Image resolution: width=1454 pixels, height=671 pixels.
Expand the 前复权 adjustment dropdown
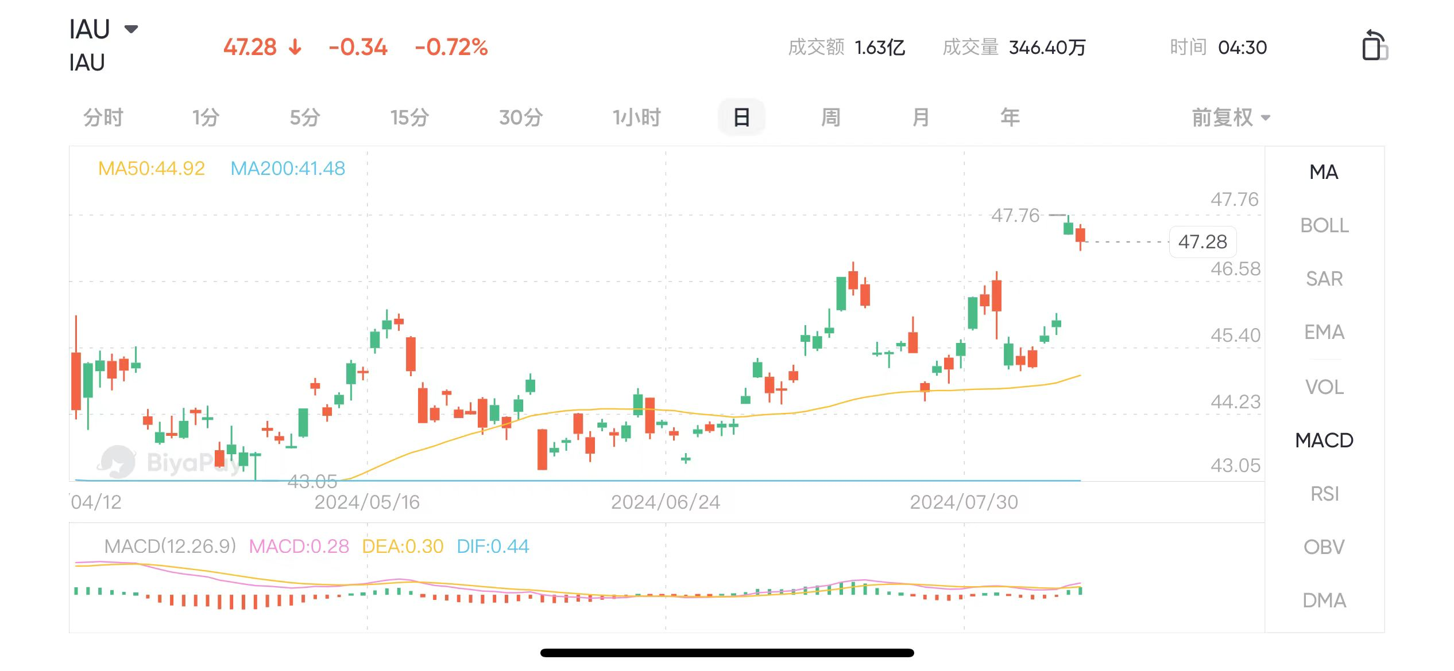coord(1231,118)
